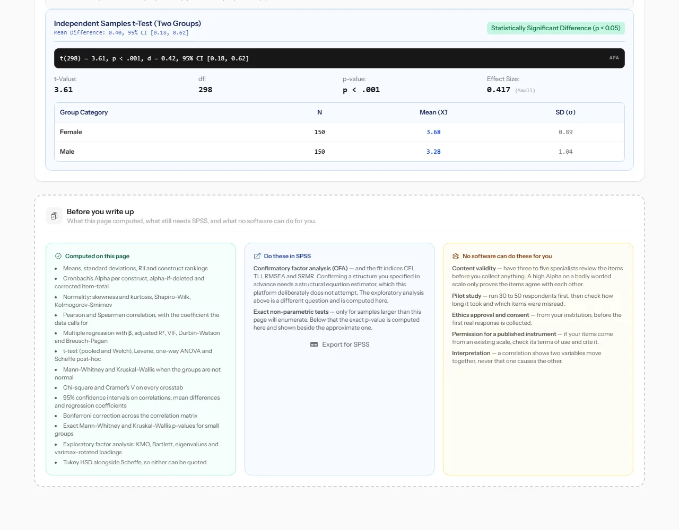Click the "Independent Samples t-Test (Two Groups)" heading
This screenshot has width=679, height=530.
(x=127, y=23)
